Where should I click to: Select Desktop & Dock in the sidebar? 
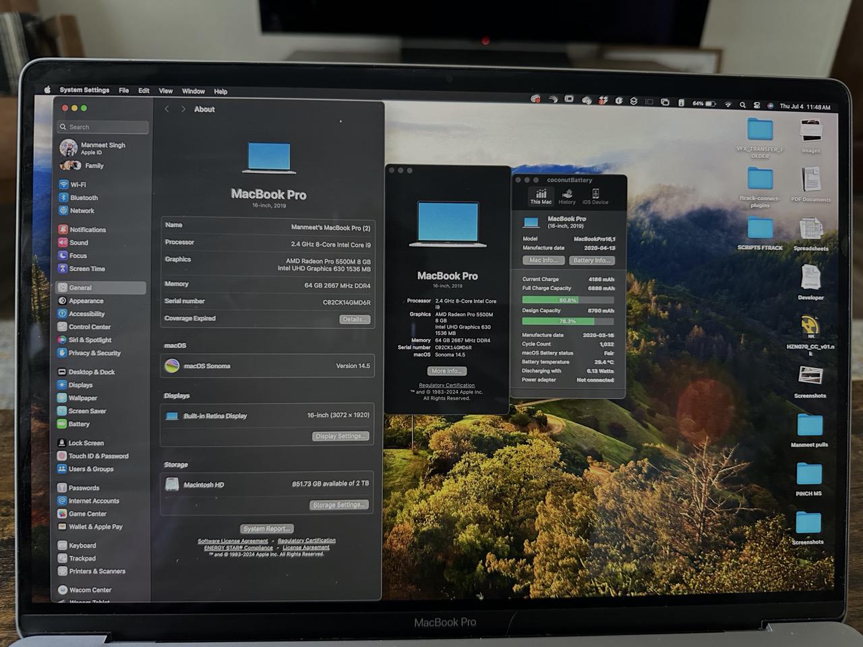tap(86, 372)
